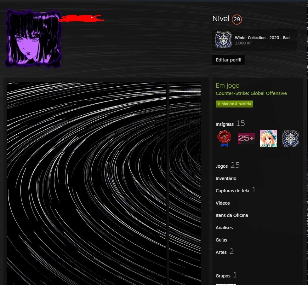Open the Análises page
The width and height of the screenshot is (308, 285).
pos(224,228)
